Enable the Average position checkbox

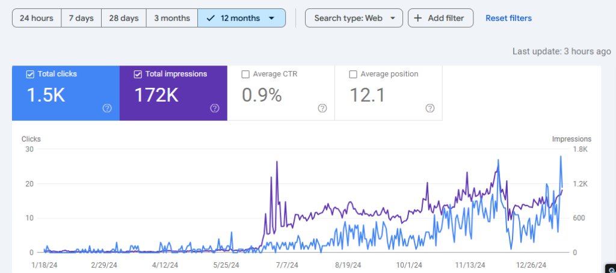353,74
